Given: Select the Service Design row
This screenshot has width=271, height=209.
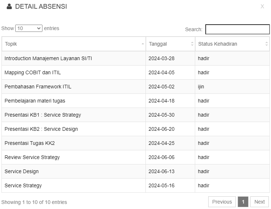Looking at the screenshot, I should 136,172.
